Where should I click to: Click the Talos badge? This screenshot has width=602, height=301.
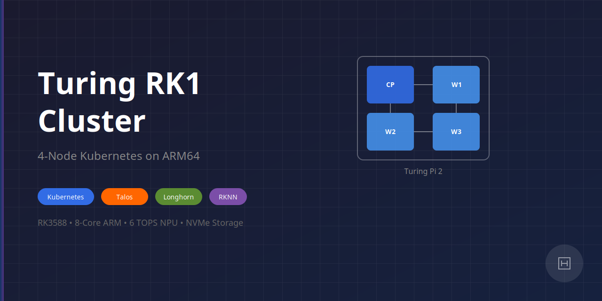click(x=124, y=197)
